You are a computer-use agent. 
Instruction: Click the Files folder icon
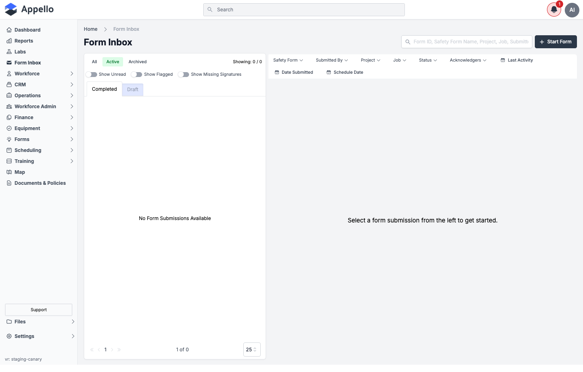pos(9,322)
